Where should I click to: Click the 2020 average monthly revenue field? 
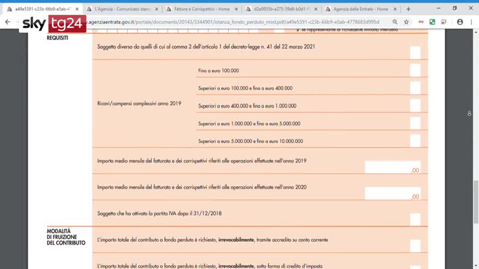(392, 193)
